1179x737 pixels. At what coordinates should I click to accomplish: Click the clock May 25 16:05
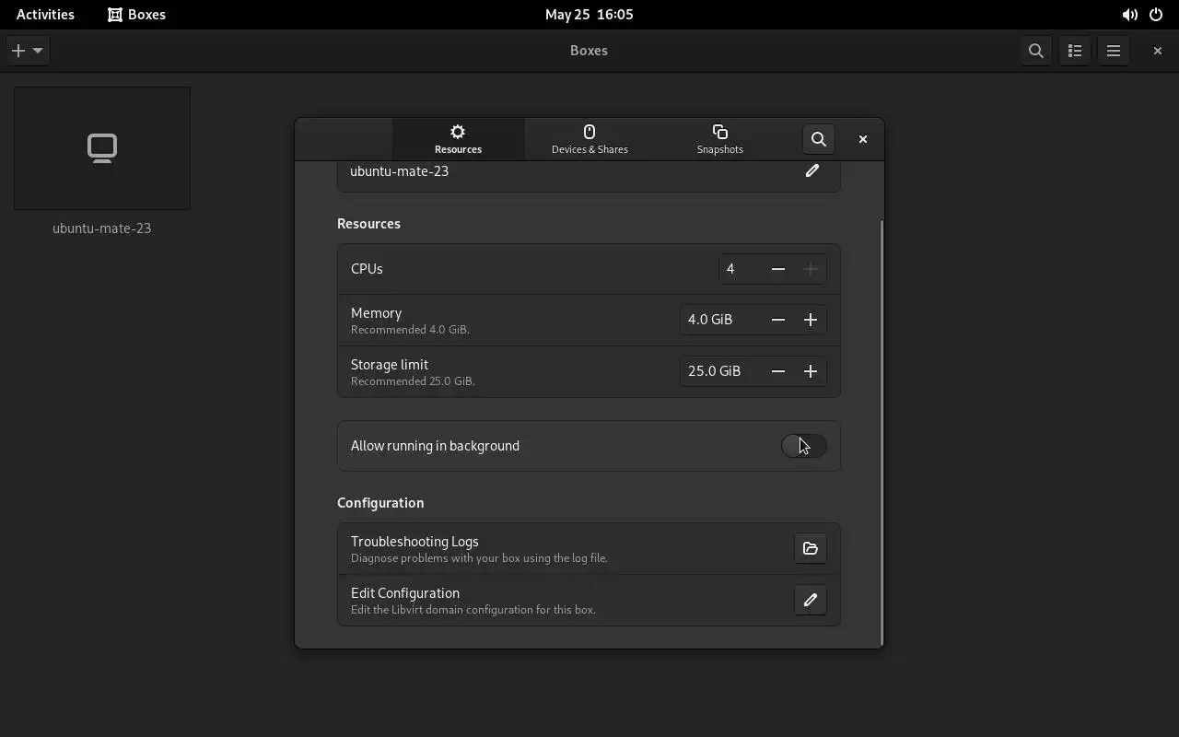pos(589,14)
